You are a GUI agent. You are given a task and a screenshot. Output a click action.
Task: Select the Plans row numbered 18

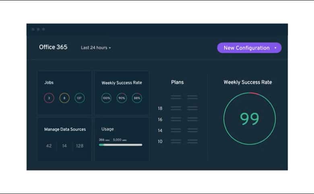(178, 108)
